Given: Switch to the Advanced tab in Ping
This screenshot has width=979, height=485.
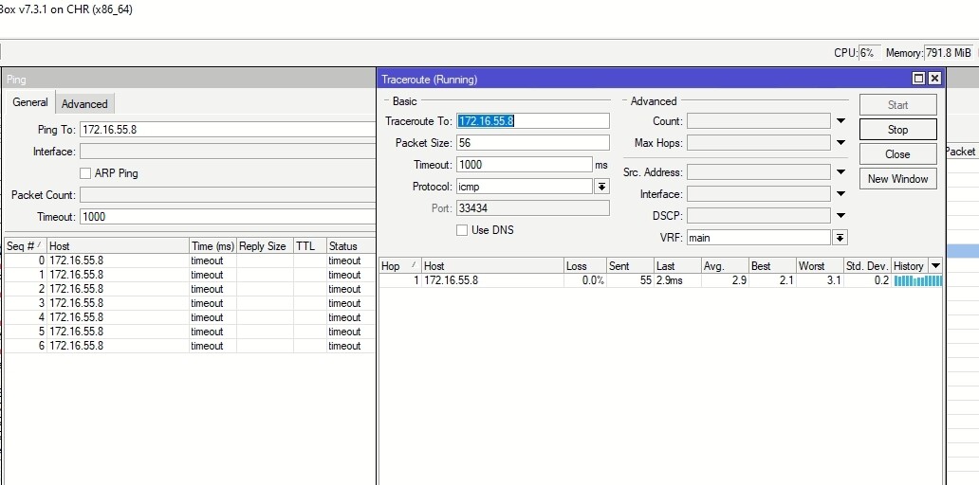Looking at the screenshot, I should pos(84,104).
